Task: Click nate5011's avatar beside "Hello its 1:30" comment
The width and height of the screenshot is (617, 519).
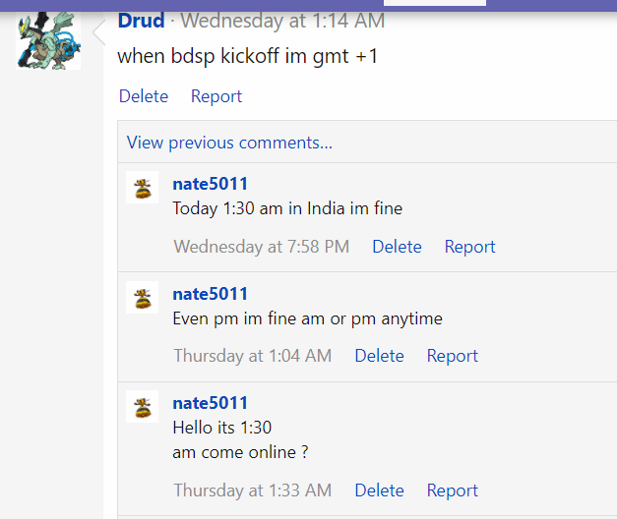Action: (143, 406)
